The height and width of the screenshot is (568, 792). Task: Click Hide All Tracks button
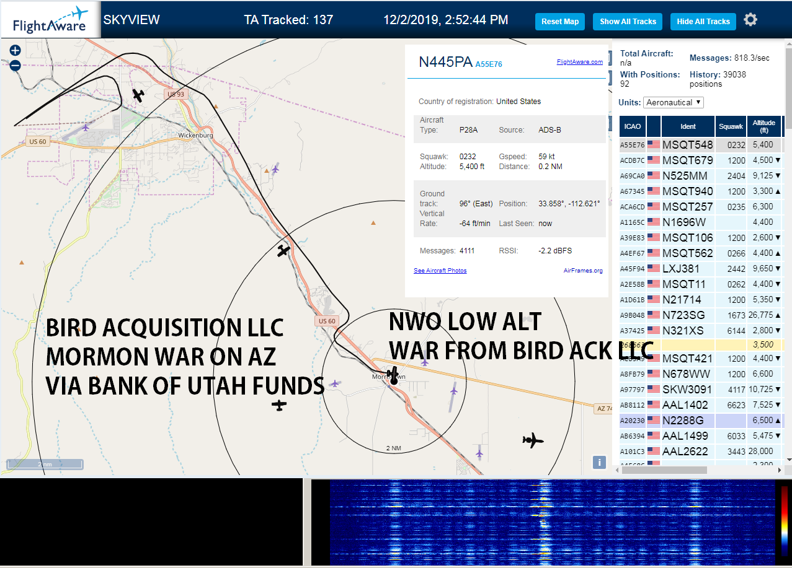tap(703, 22)
